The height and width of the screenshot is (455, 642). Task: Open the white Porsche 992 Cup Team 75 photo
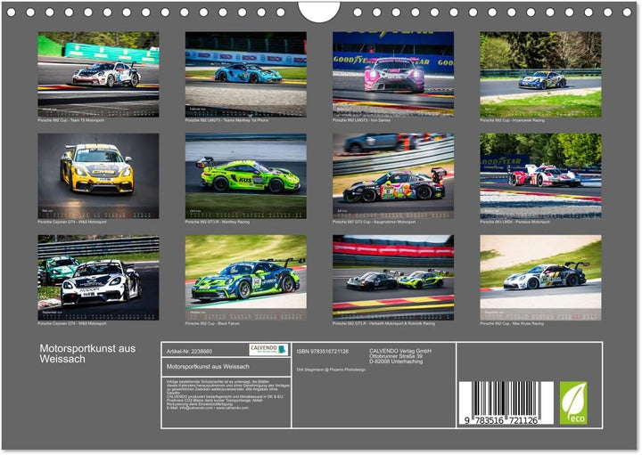(98, 75)
